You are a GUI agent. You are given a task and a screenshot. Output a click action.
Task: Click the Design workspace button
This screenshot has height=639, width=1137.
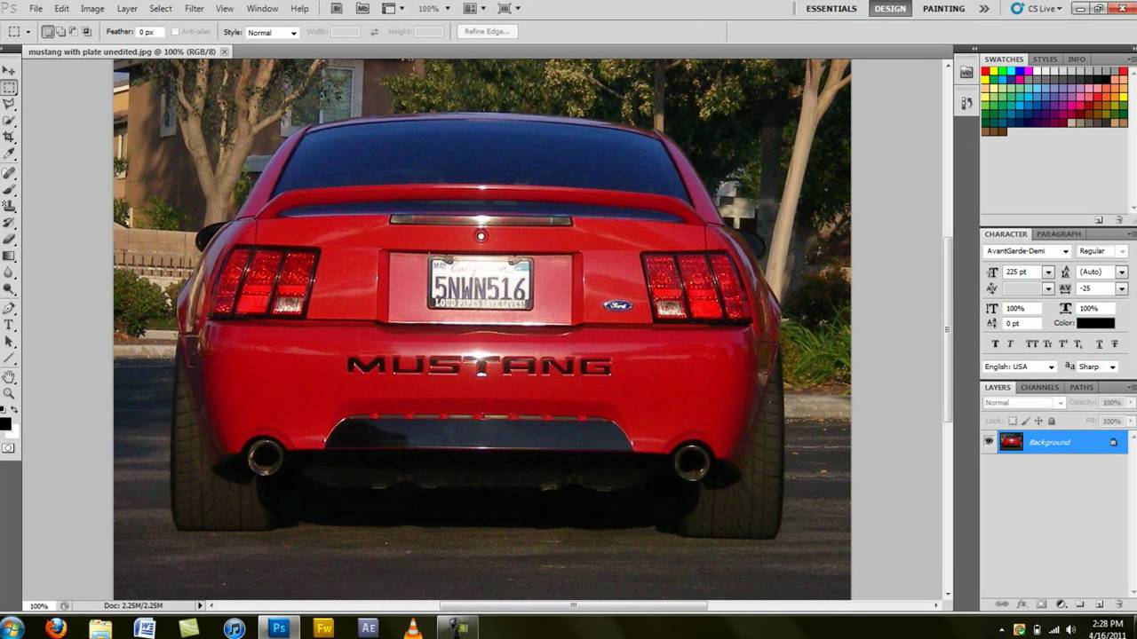[890, 9]
